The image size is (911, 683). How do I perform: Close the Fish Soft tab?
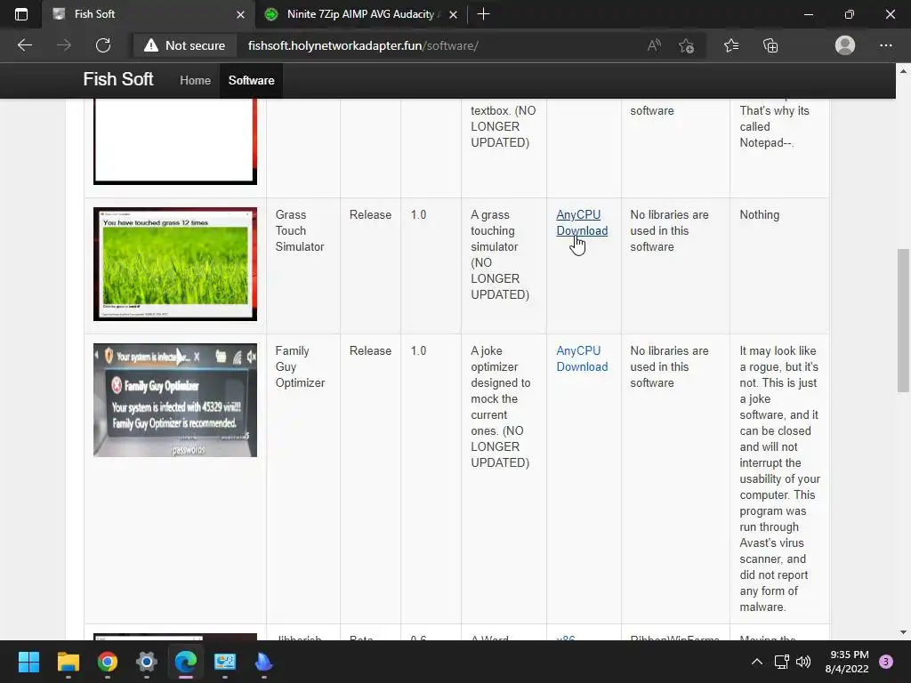point(240,14)
